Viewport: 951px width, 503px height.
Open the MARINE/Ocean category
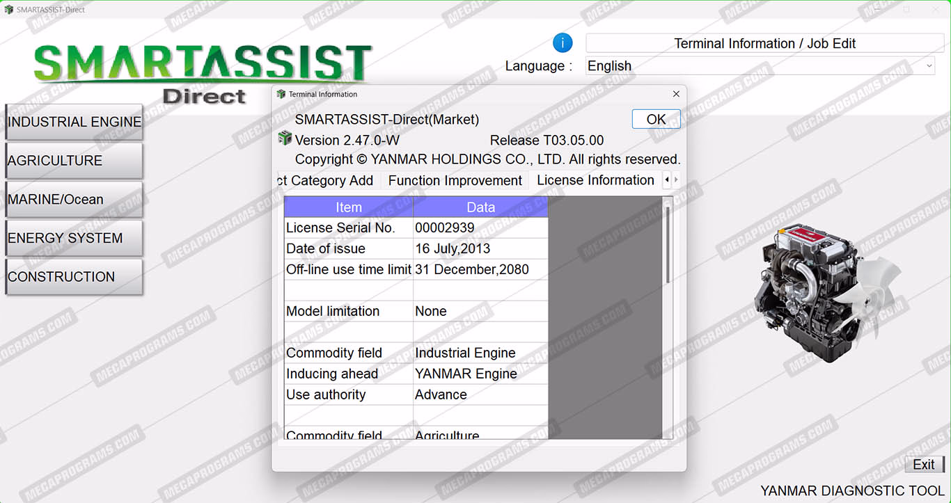74,200
